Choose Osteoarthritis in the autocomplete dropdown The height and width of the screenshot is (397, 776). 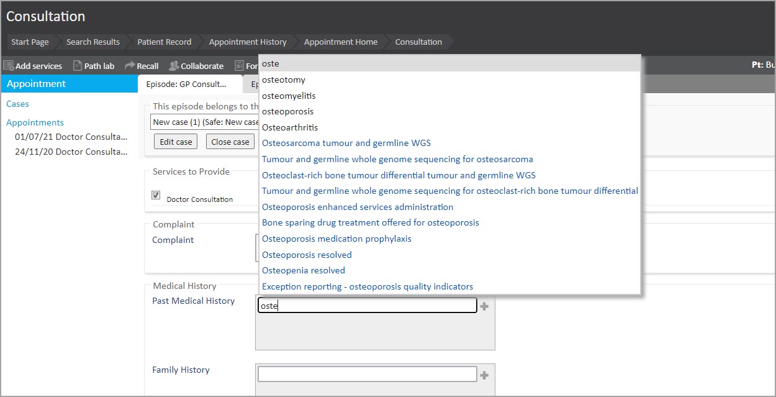pyautogui.click(x=290, y=127)
